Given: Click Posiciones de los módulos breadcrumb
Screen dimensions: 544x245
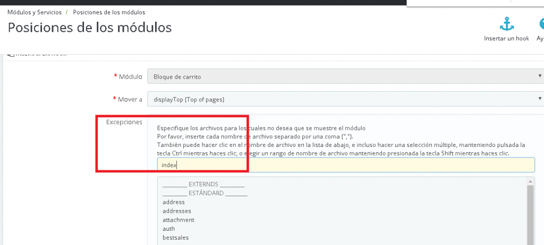Looking at the screenshot, I should (109, 12).
